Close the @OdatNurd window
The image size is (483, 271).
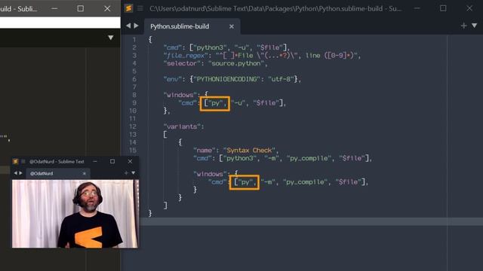(130, 161)
